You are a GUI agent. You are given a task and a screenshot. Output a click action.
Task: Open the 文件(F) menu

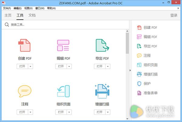pyautogui.click(x=7, y=8)
